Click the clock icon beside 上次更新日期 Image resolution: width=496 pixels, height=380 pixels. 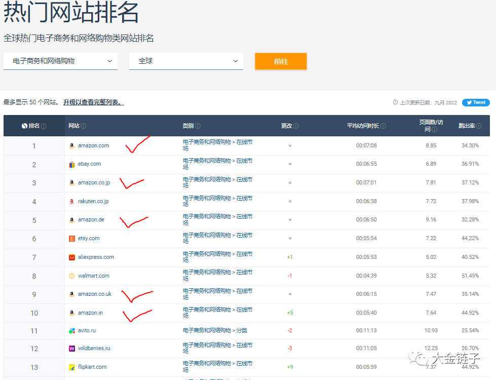395,102
